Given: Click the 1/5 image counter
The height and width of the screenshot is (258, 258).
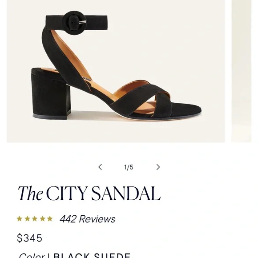Looking at the screenshot, I should tap(129, 167).
